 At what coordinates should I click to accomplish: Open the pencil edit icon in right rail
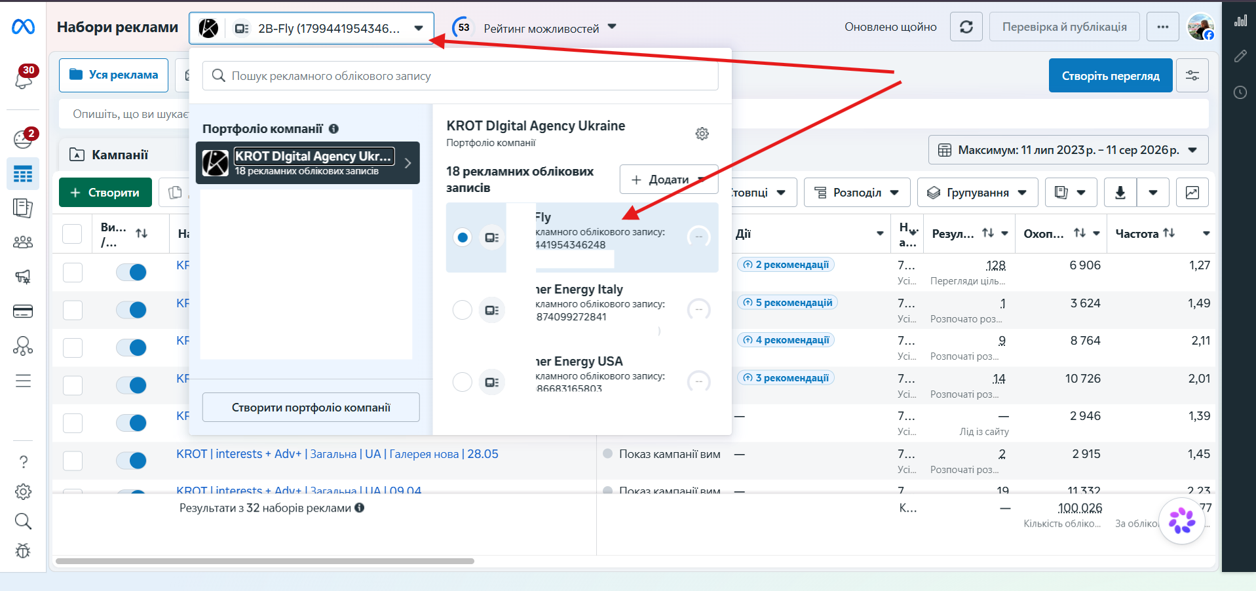[1240, 56]
